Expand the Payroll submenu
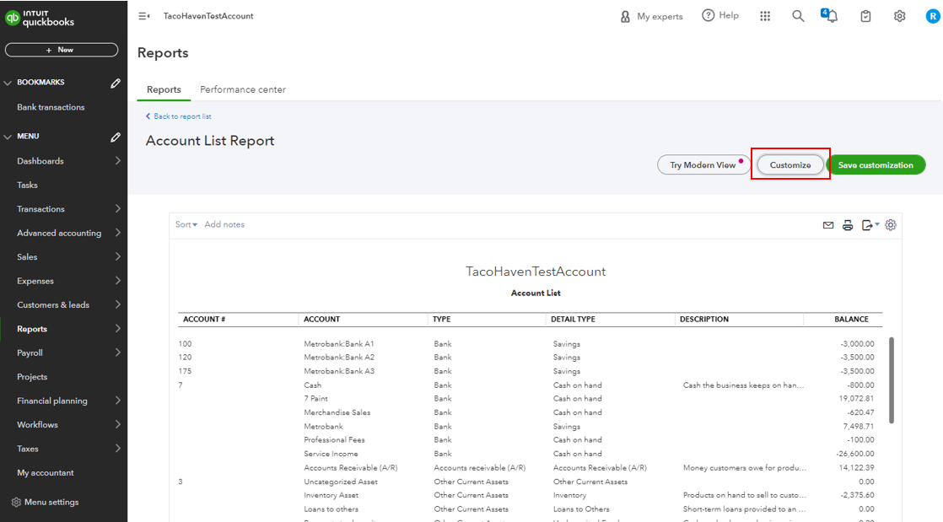Viewport: 943px width, 522px height. coord(118,352)
